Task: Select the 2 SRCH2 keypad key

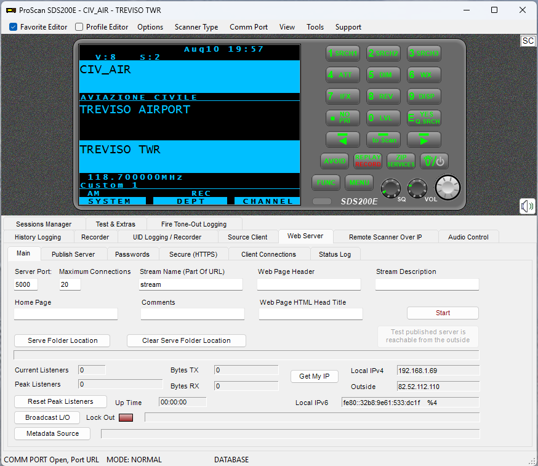Action: pyautogui.click(x=383, y=53)
